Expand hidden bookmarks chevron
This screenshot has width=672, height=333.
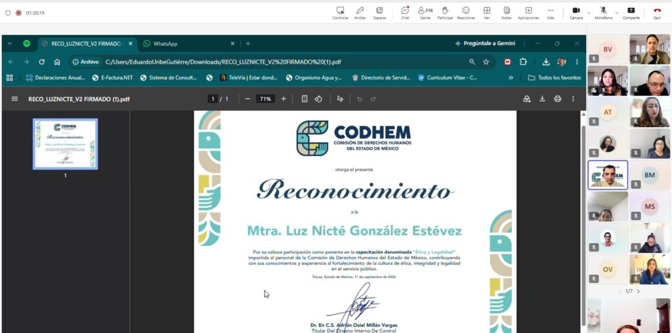[x=511, y=77]
